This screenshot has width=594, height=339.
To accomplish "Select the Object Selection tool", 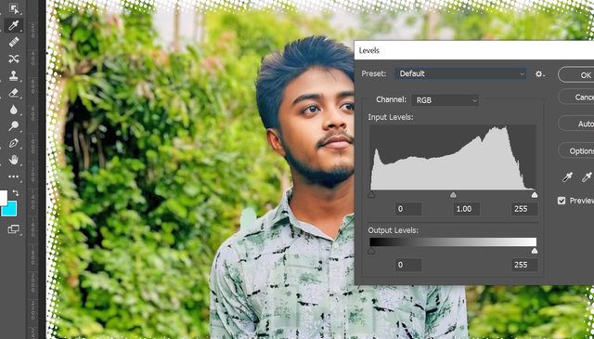I will pos(14,8).
